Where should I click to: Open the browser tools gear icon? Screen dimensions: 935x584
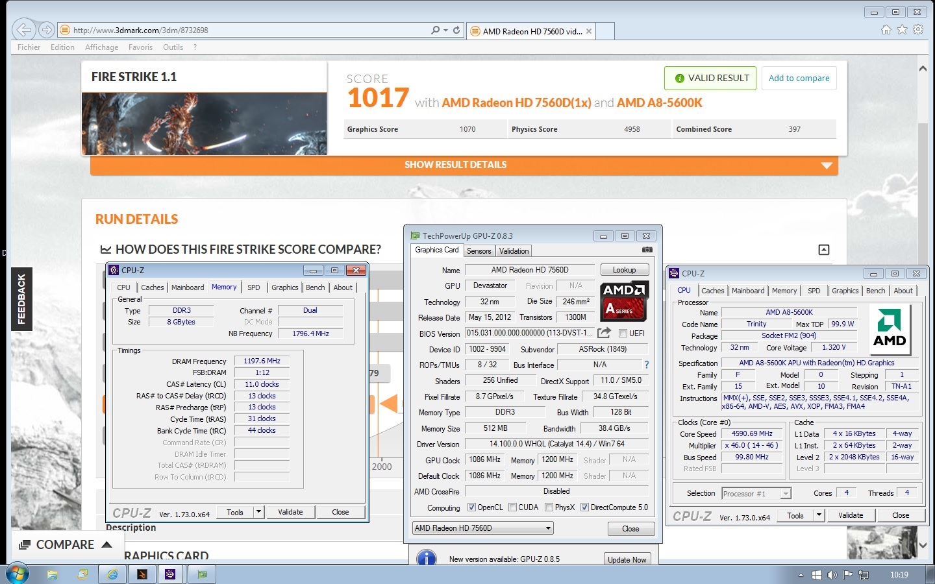tap(918, 29)
